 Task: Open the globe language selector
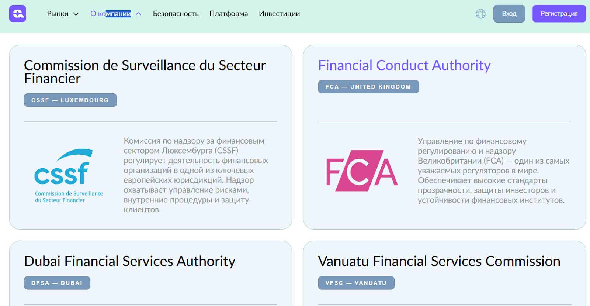pos(480,14)
